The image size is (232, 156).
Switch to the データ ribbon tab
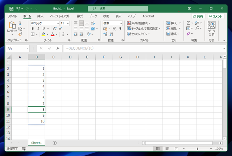pyautogui.click(x=93, y=16)
